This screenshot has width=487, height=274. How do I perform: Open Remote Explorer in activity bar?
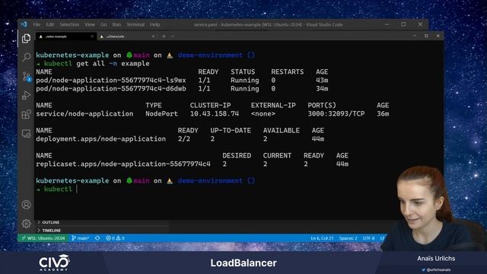(x=27, y=134)
